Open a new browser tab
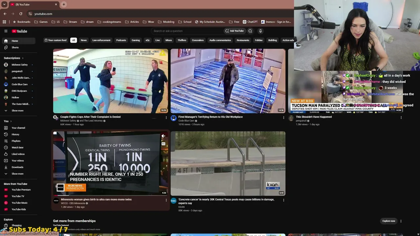The height and width of the screenshot is (236, 420). 64,4
